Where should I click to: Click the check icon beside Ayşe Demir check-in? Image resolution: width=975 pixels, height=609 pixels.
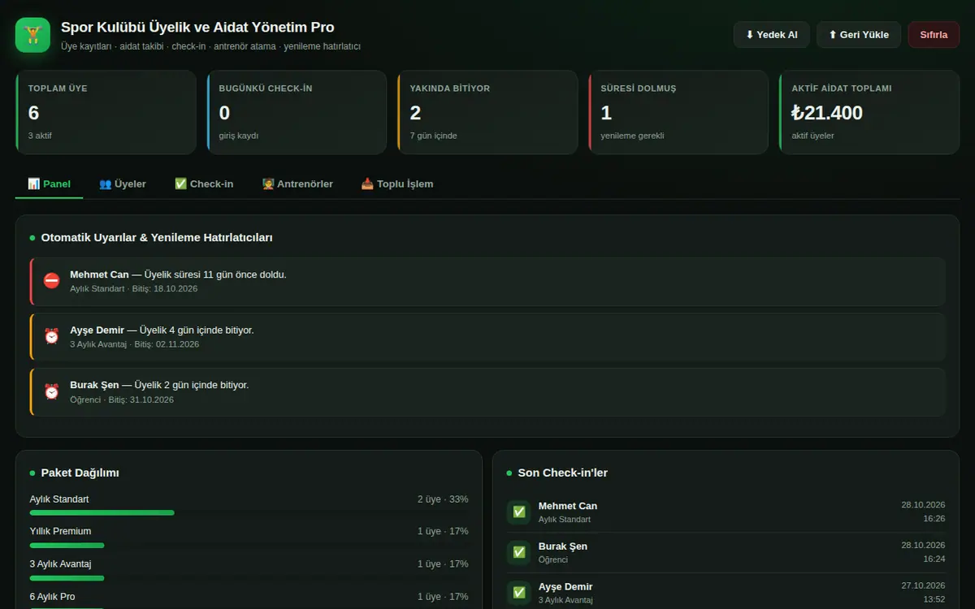(x=519, y=593)
